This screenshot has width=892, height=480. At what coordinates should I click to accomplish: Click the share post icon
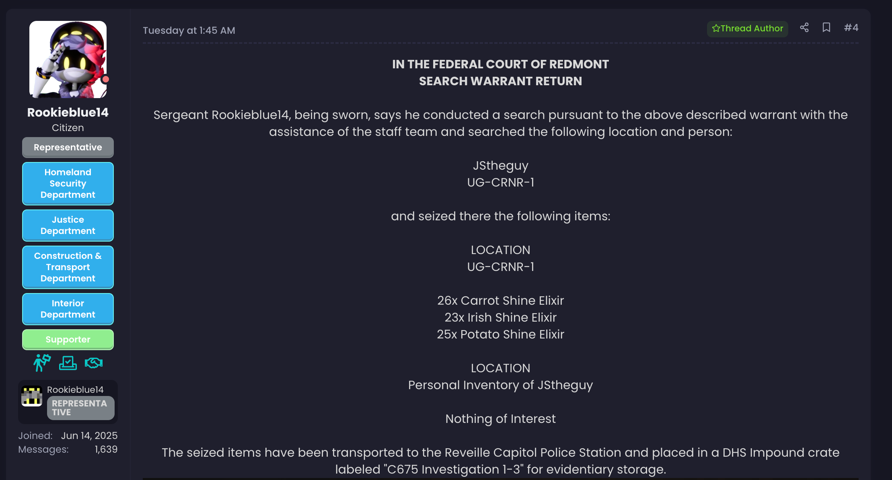804,28
